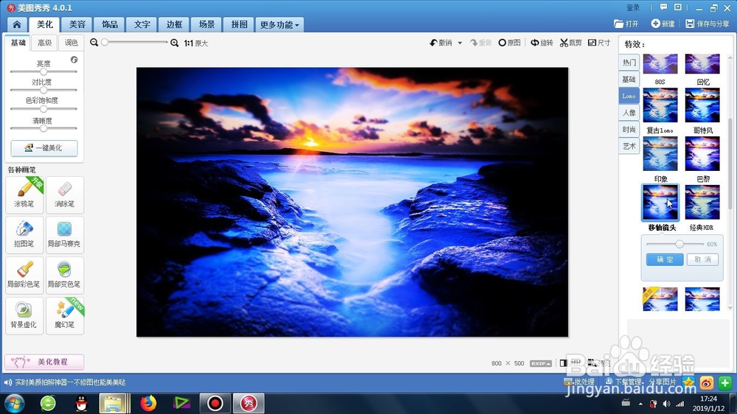Adjust the 对比度 contrast slider
Viewport: 737px width, 414px height.
(43, 90)
